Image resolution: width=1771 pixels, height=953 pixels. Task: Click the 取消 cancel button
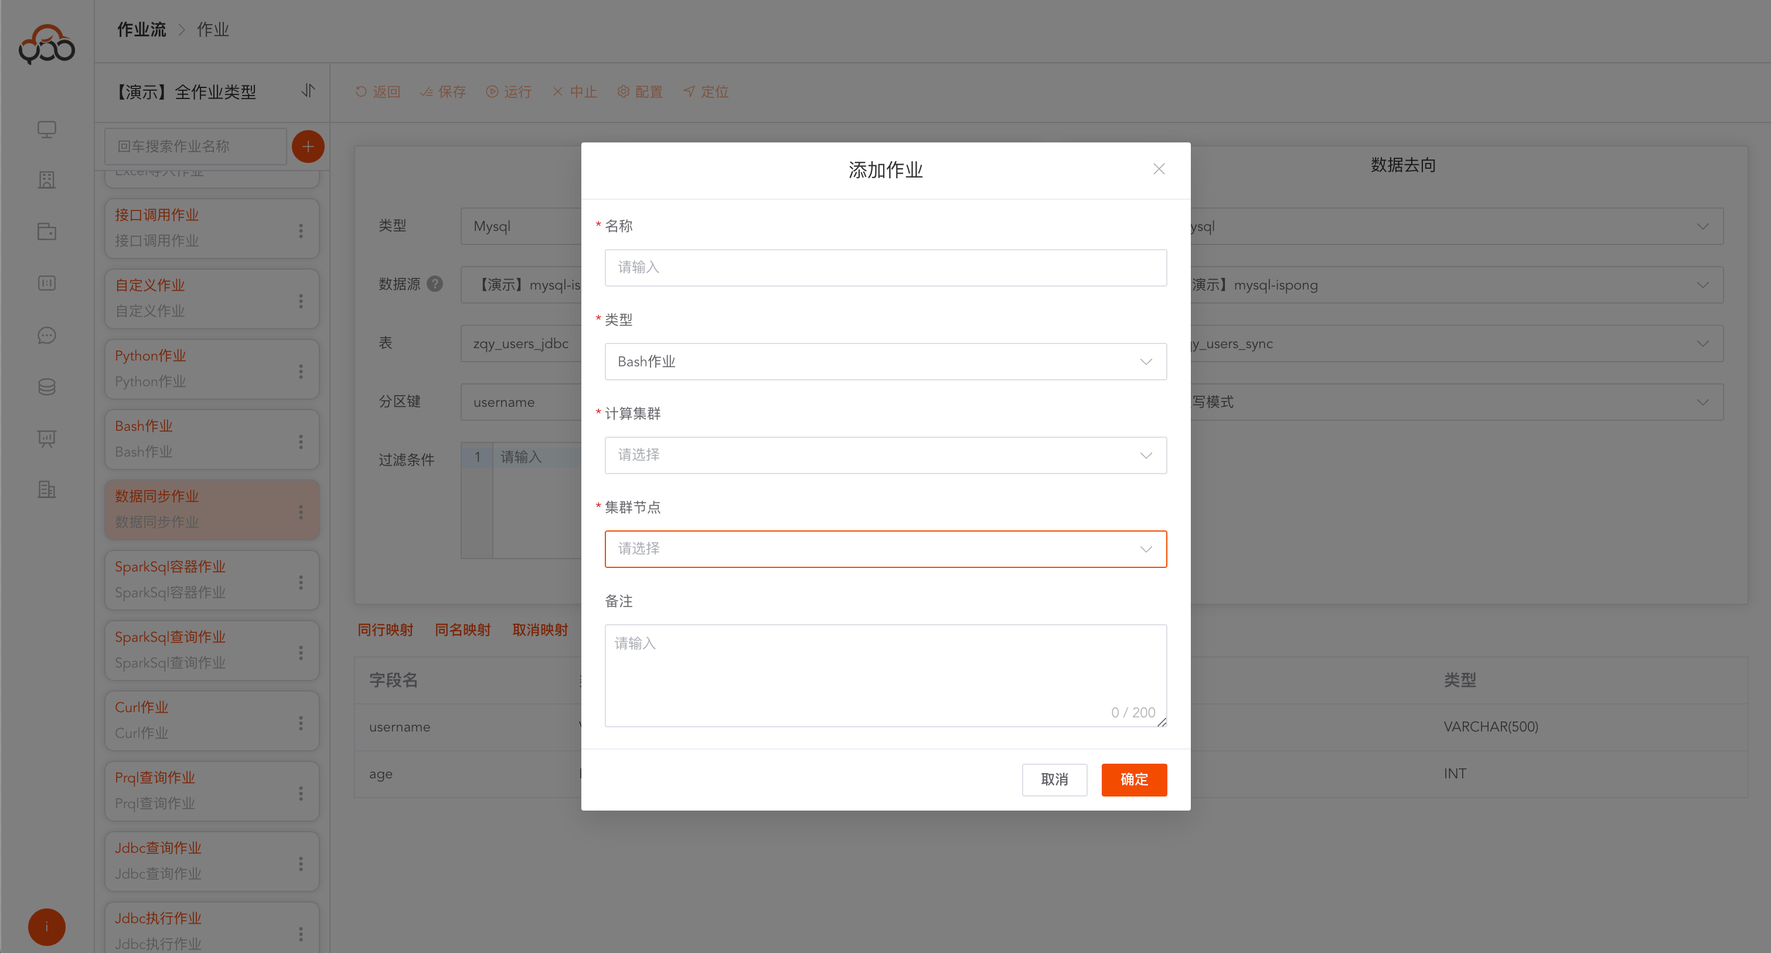coord(1054,779)
